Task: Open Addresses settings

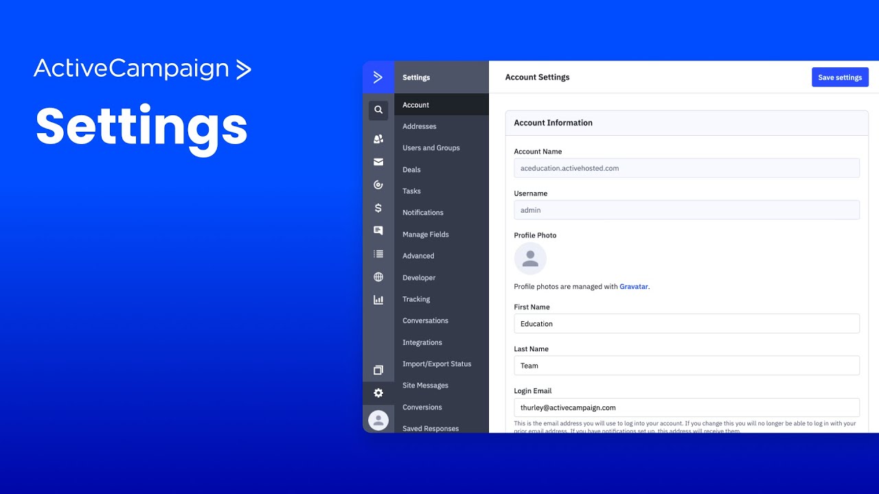Action: pos(442,126)
